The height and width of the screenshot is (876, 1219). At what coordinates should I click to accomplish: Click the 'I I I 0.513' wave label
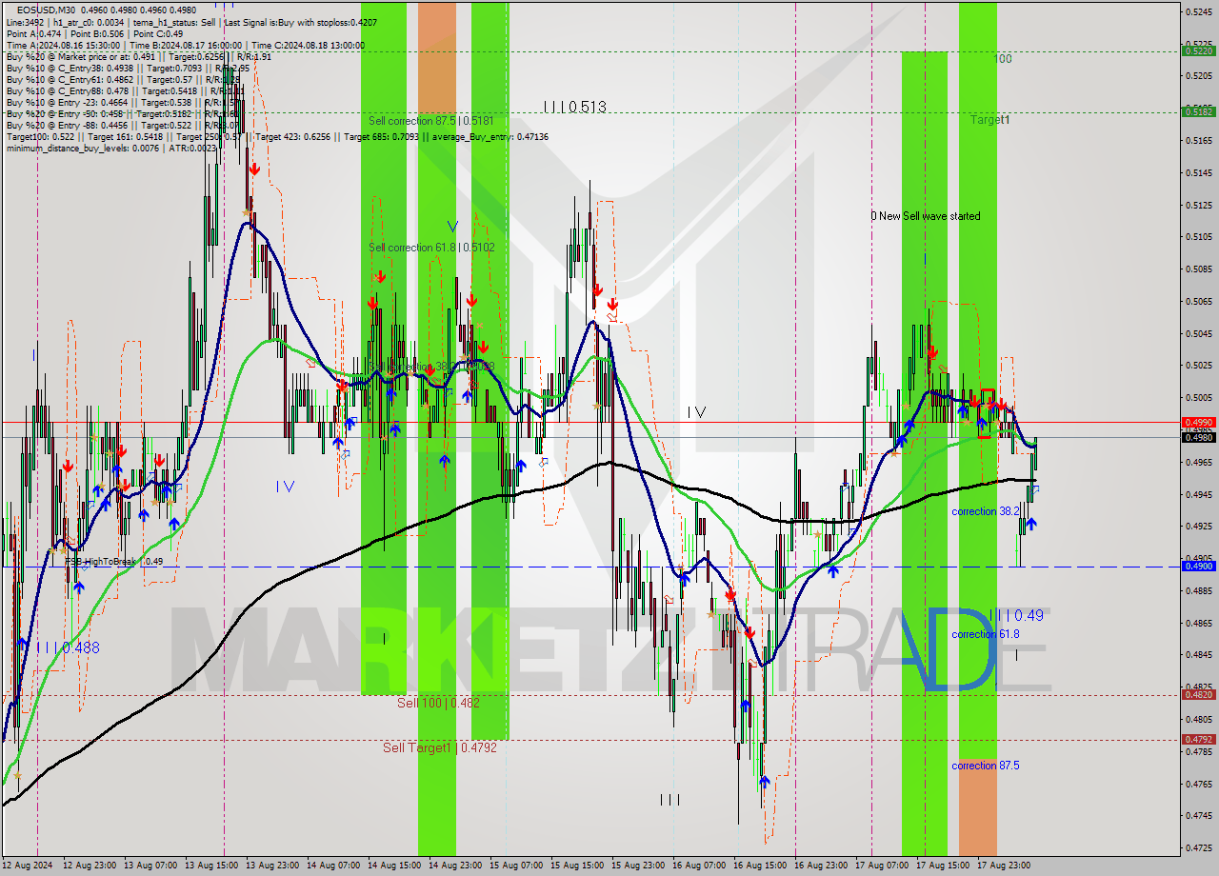tap(575, 108)
